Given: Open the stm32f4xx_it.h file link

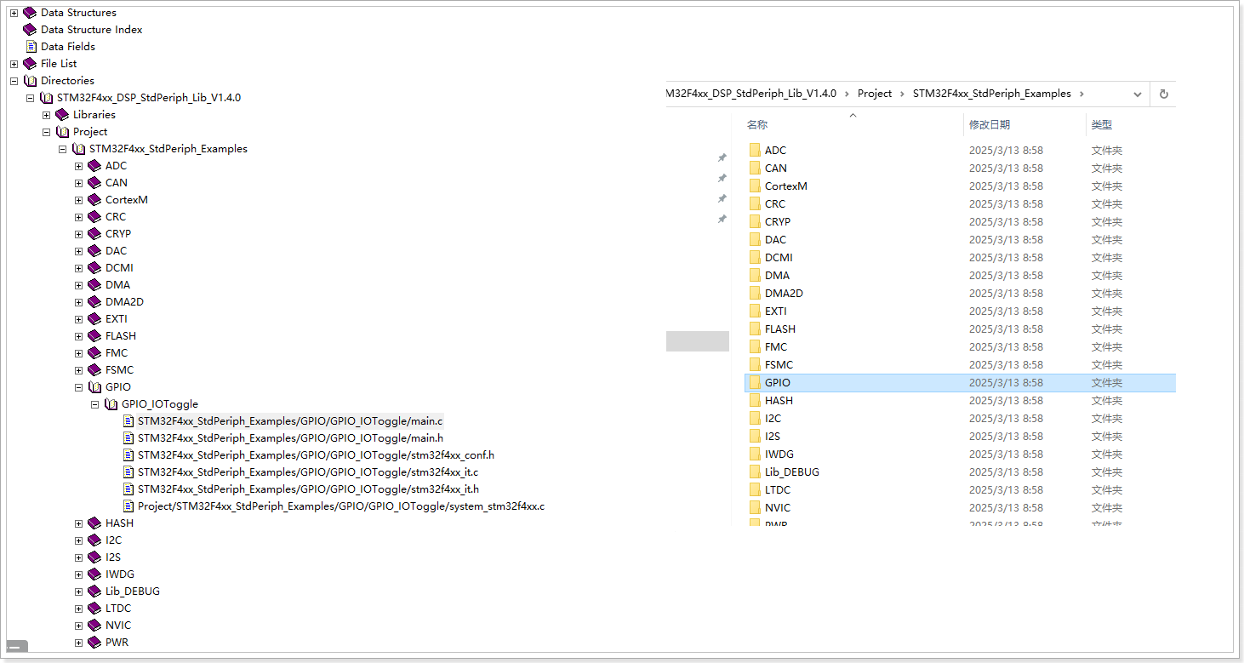Looking at the screenshot, I should tap(308, 489).
